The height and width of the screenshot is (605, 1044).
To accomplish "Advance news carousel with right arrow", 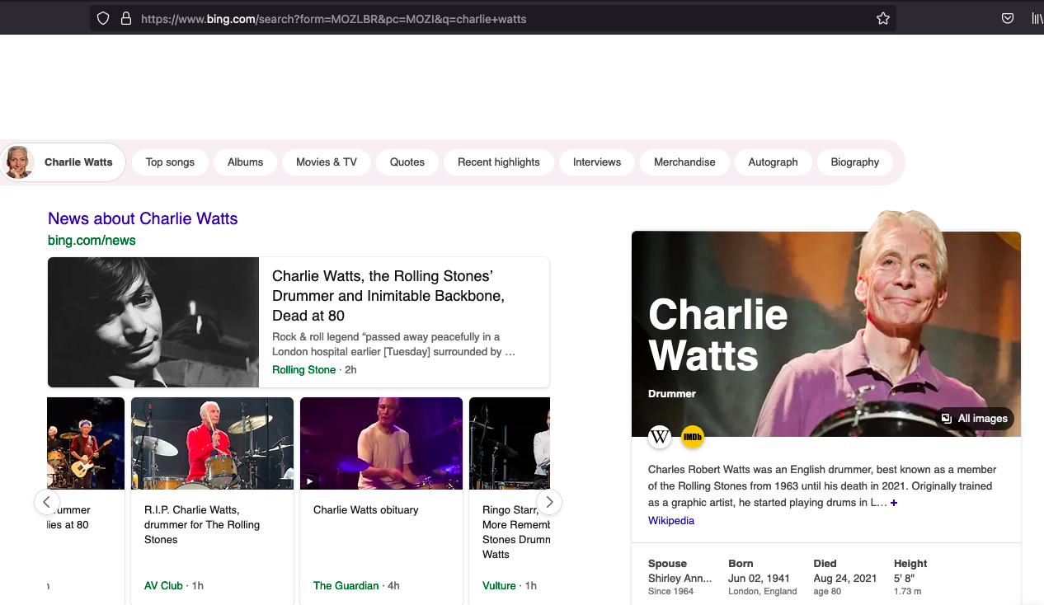I will 549,502.
